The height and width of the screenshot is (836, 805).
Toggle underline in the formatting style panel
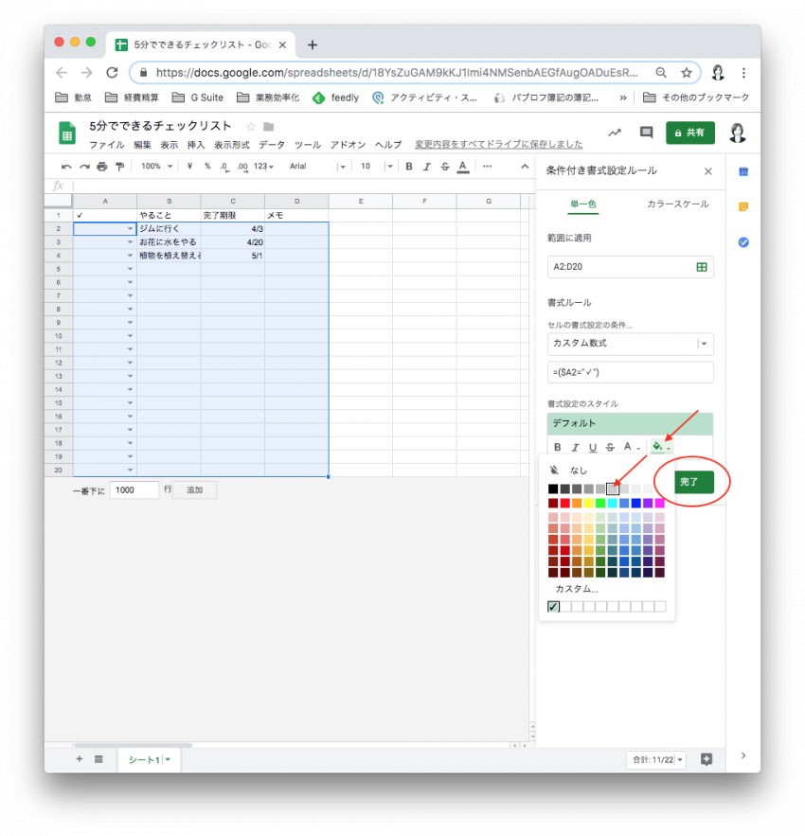tap(593, 447)
